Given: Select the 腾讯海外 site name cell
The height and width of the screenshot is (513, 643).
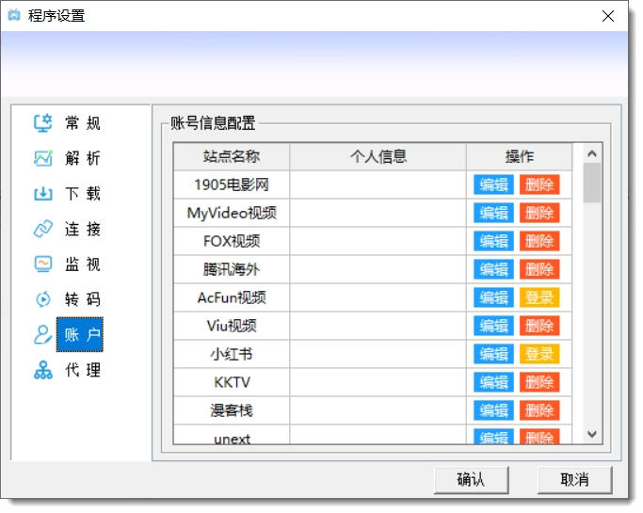Looking at the screenshot, I should [x=232, y=269].
